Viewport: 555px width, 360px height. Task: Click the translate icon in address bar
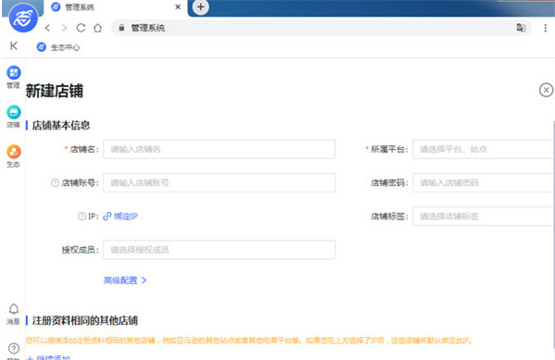(x=521, y=28)
